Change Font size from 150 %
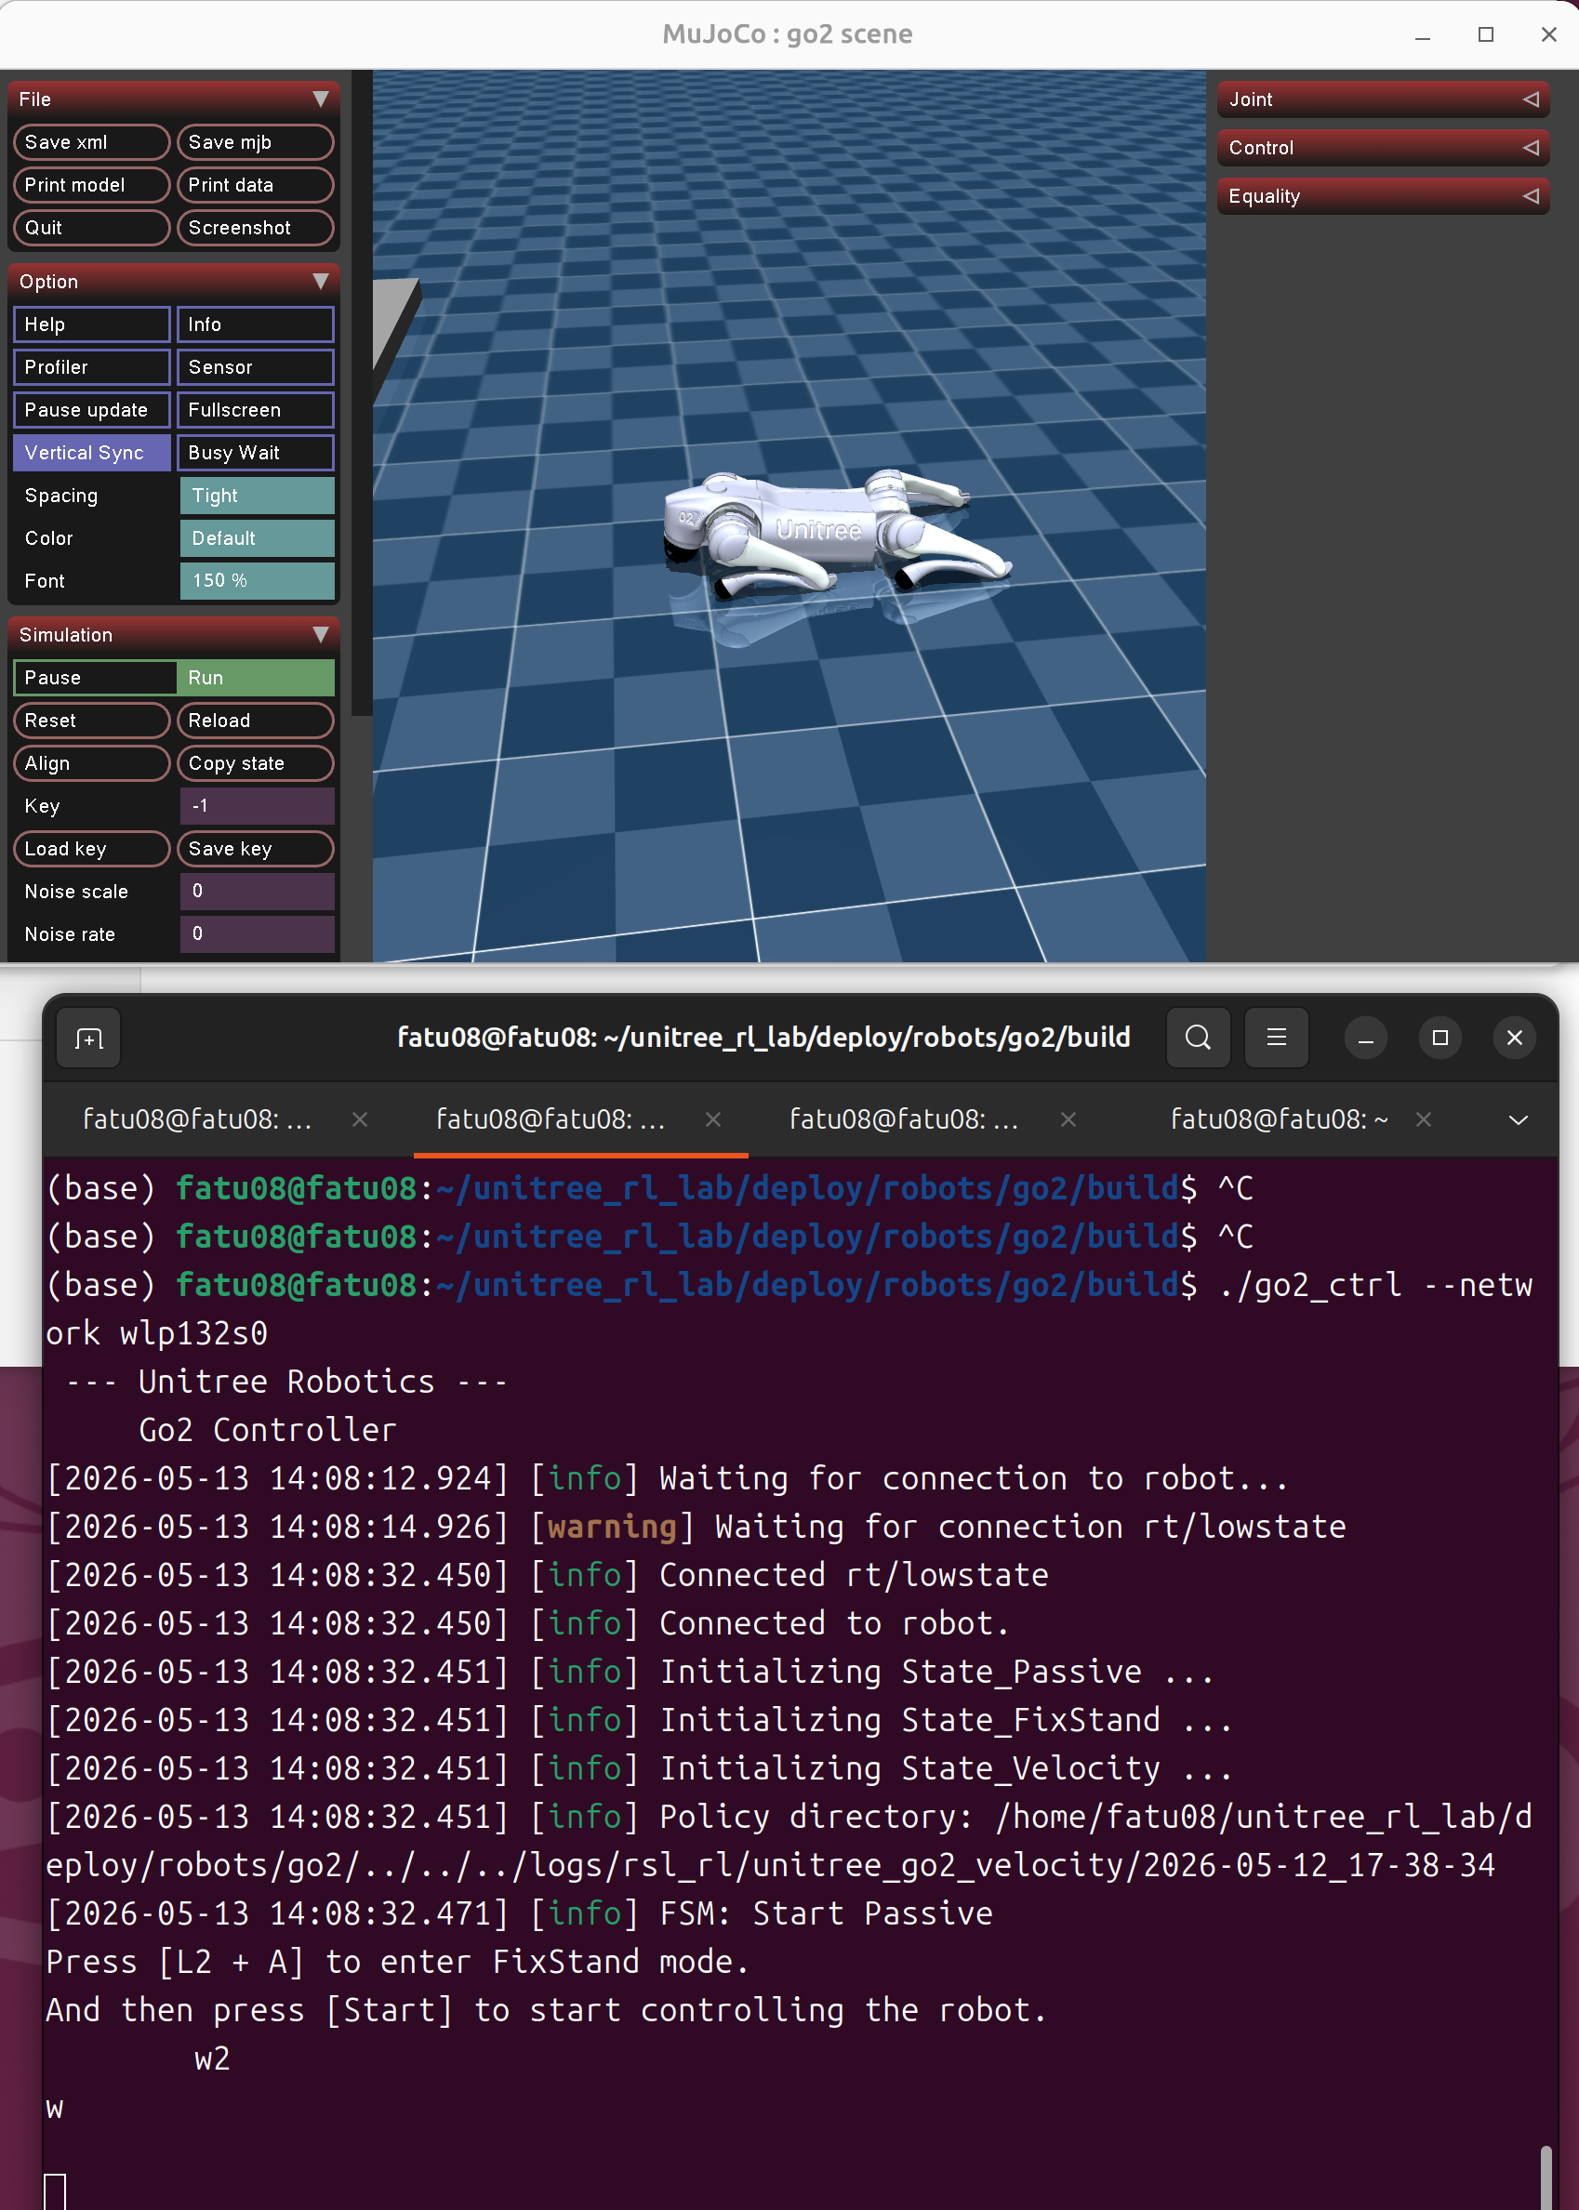1579x2210 pixels. click(257, 580)
